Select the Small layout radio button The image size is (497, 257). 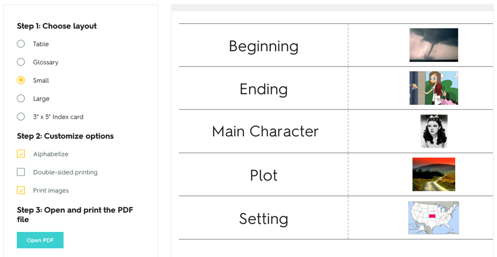(21, 80)
